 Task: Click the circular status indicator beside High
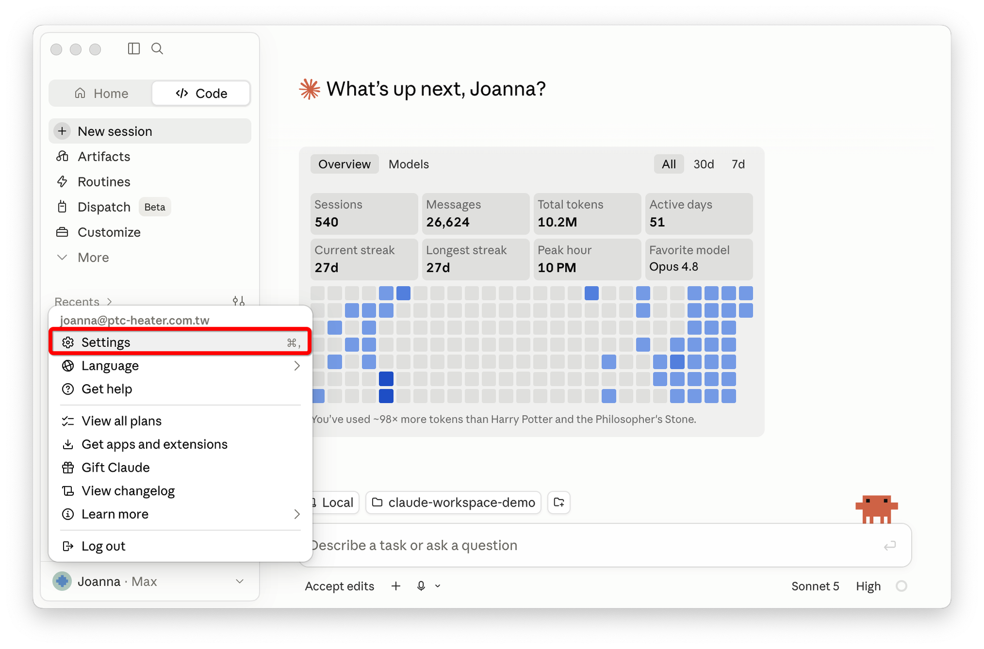point(901,586)
